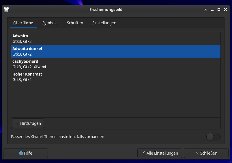
Task: Click the Erscheinungsbild window menu icon
Action: click(x=6, y=10)
